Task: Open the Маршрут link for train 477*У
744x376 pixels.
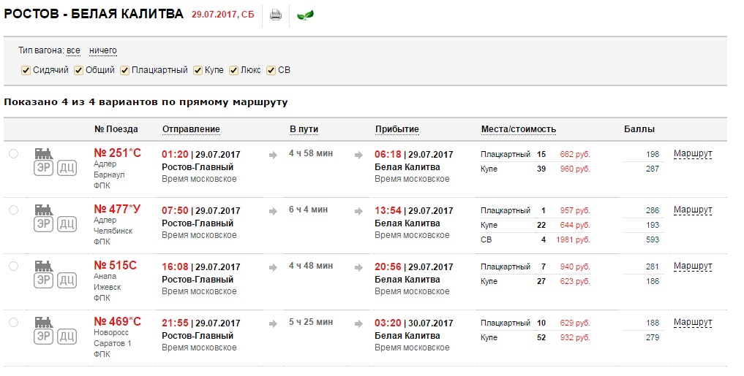Action: click(x=692, y=210)
